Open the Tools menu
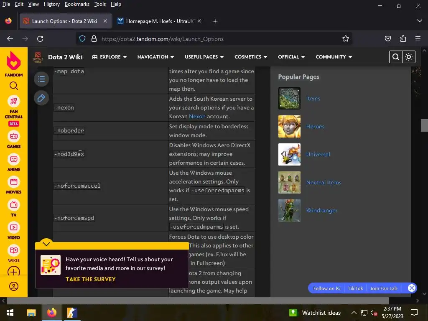This screenshot has height=321, width=428. pyautogui.click(x=100, y=4)
